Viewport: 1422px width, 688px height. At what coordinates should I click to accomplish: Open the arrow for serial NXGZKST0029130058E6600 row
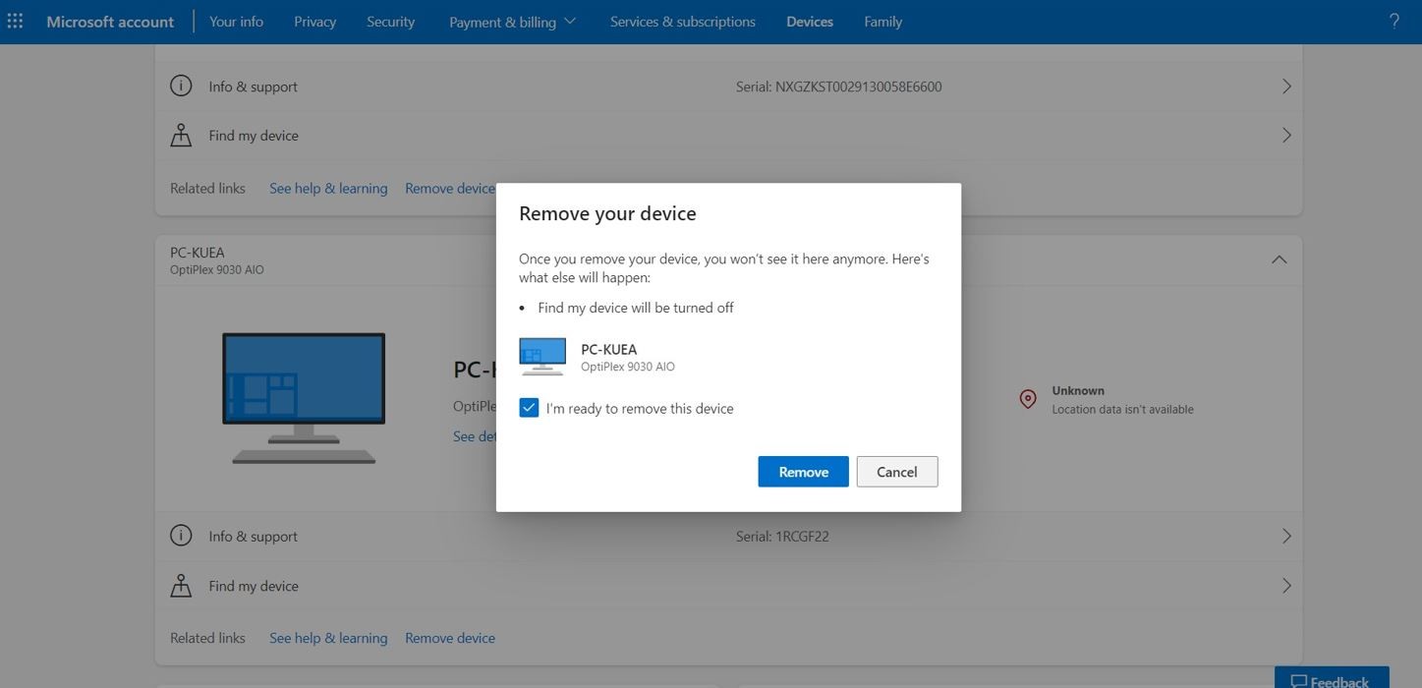[x=1286, y=86]
